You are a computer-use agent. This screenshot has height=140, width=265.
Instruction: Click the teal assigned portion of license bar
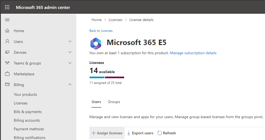tap(97, 77)
